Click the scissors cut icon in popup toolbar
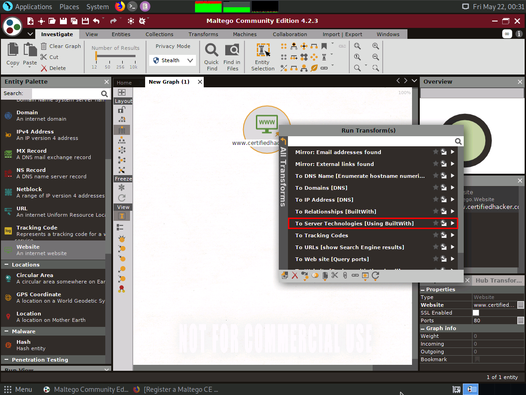Image resolution: width=526 pixels, height=395 pixels. pyautogui.click(x=335, y=275)
